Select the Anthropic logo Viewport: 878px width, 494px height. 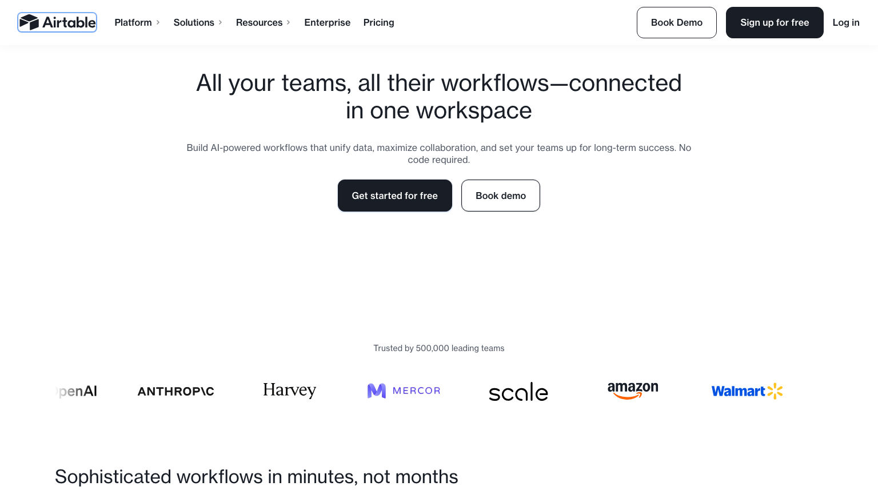(x=175, y=391)
